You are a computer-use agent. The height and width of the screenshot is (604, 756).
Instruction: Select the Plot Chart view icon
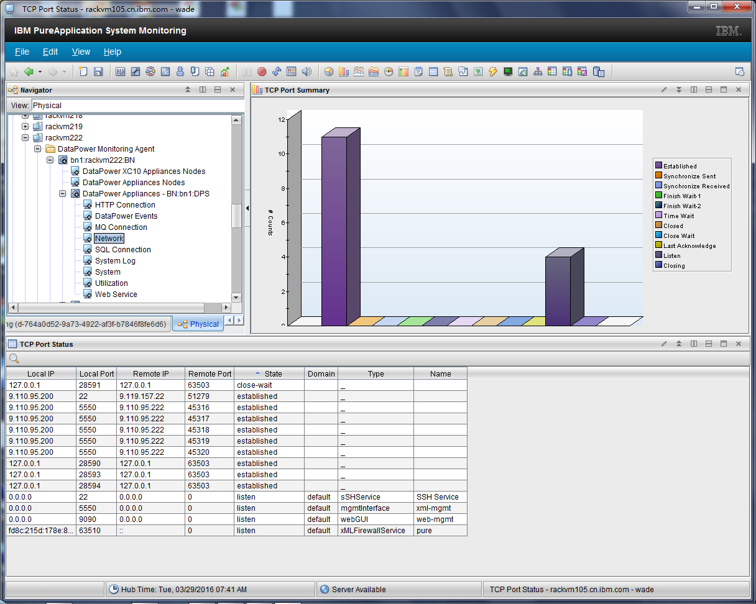pyautogui.click(x=359, y=71)
